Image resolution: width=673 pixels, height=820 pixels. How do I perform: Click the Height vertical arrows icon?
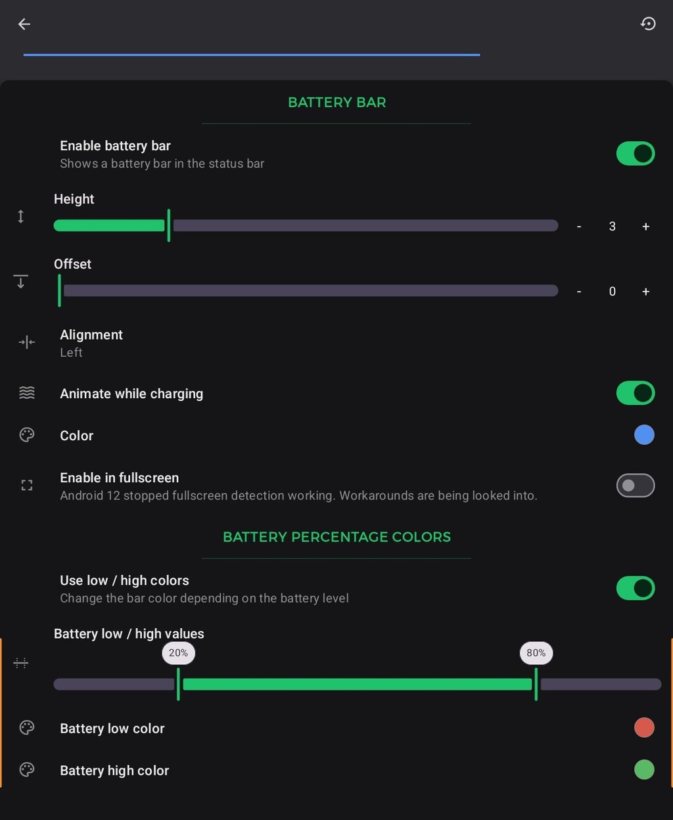pyautogui.click(x=21, y=216)
